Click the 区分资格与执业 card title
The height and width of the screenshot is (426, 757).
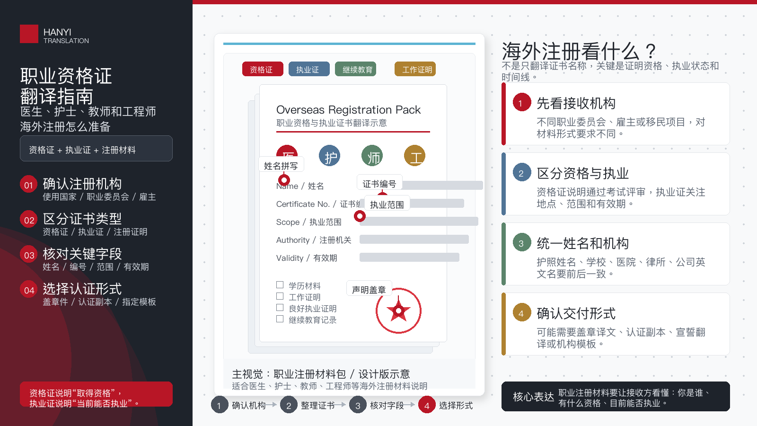(x=582, y=173)
